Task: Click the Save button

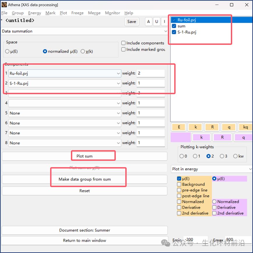Action: (x=132, y=22)
